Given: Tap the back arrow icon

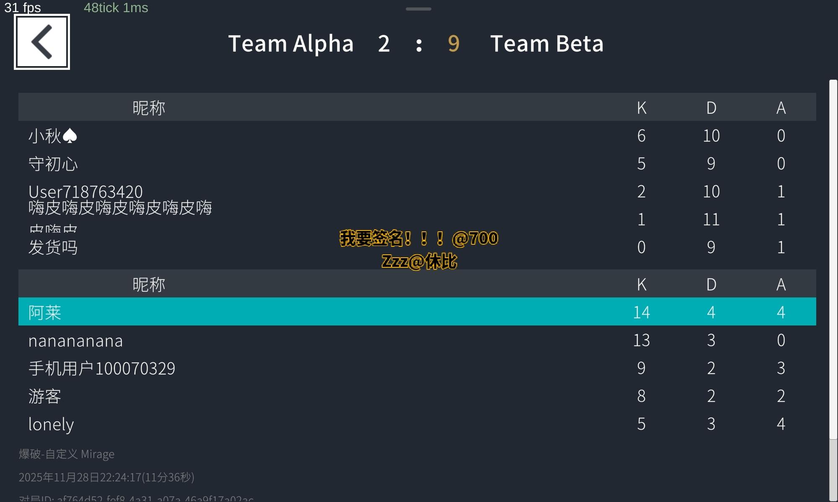Looking at the screenshot, I should (42, 42).
